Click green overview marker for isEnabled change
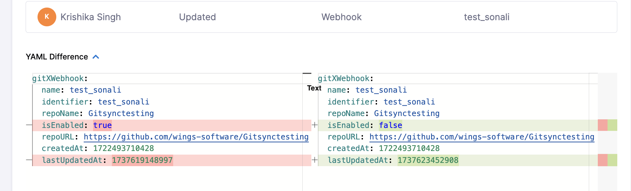 point(612,125)
